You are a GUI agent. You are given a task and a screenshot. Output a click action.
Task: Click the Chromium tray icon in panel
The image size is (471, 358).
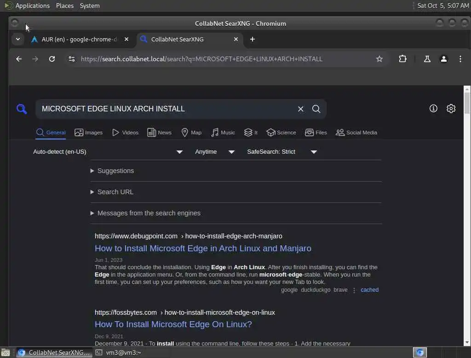pos(420,352)
